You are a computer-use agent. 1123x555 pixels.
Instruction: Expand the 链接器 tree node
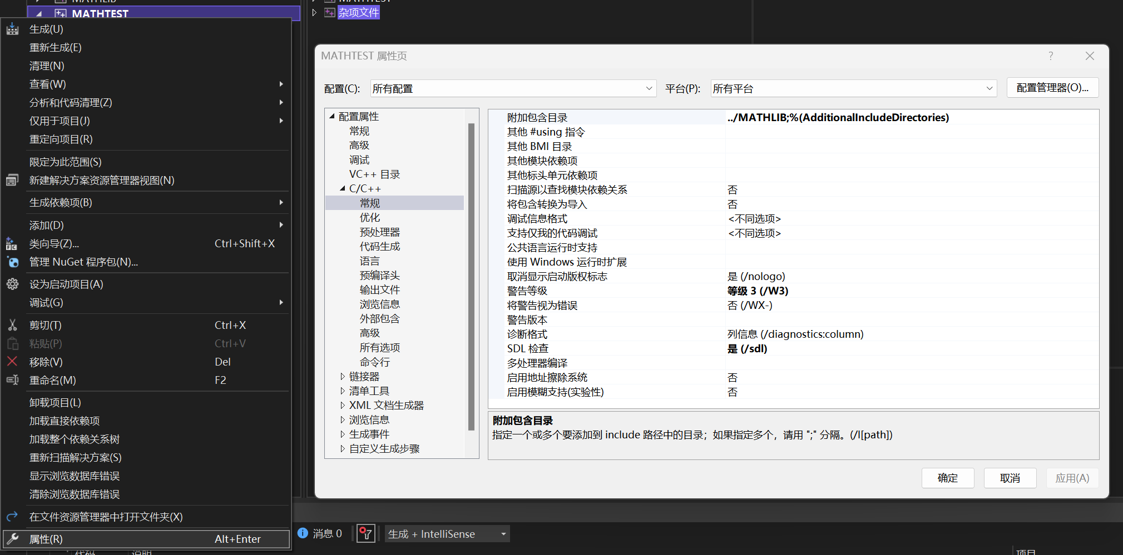343,376
